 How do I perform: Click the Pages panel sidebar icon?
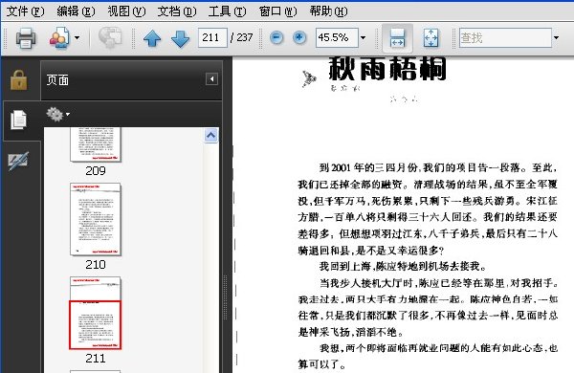coord(19,120)
